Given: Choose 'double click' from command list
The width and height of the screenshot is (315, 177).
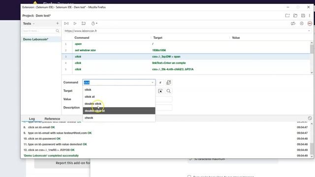Looking at the screenshot, I should pos(119,104).
